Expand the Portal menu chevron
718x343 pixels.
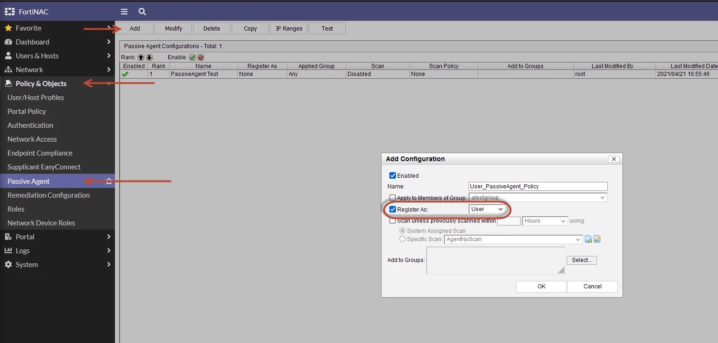[109, 237]
